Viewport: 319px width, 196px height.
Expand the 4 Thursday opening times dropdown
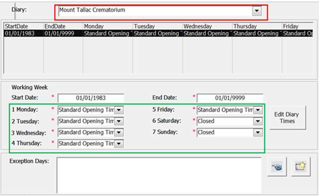click(119, 143)
